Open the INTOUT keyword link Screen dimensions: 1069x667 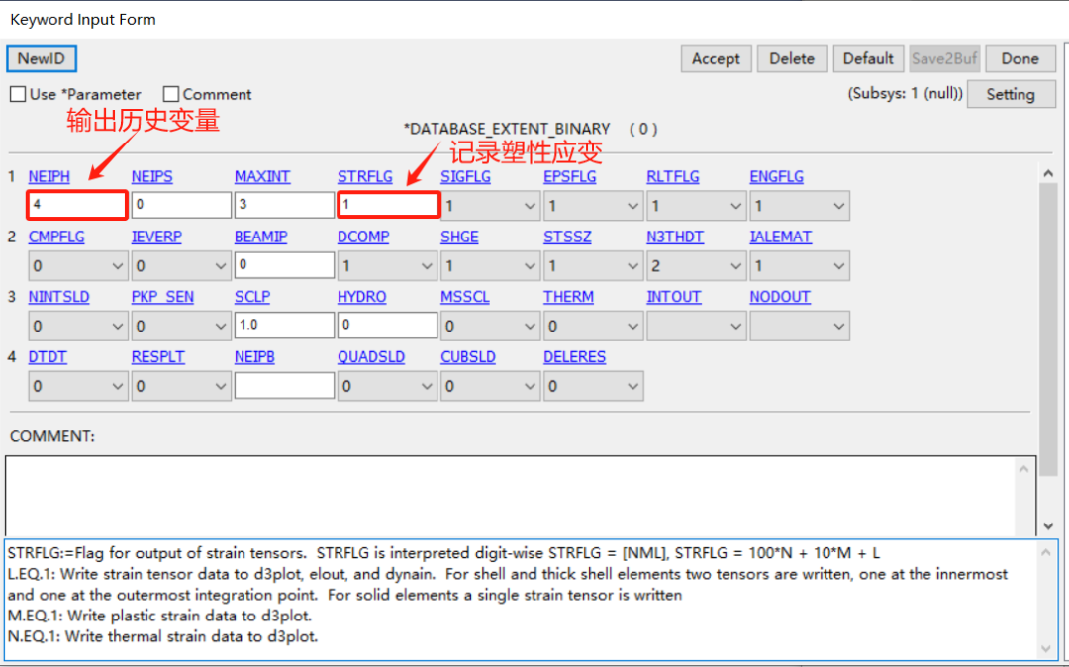point(674,297)
